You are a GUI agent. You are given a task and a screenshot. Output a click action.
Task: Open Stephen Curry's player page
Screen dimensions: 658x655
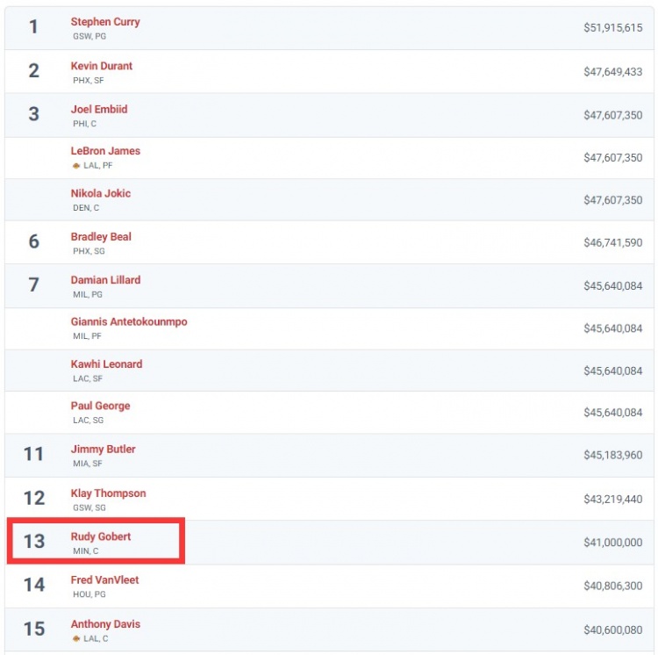pos(105,22)
